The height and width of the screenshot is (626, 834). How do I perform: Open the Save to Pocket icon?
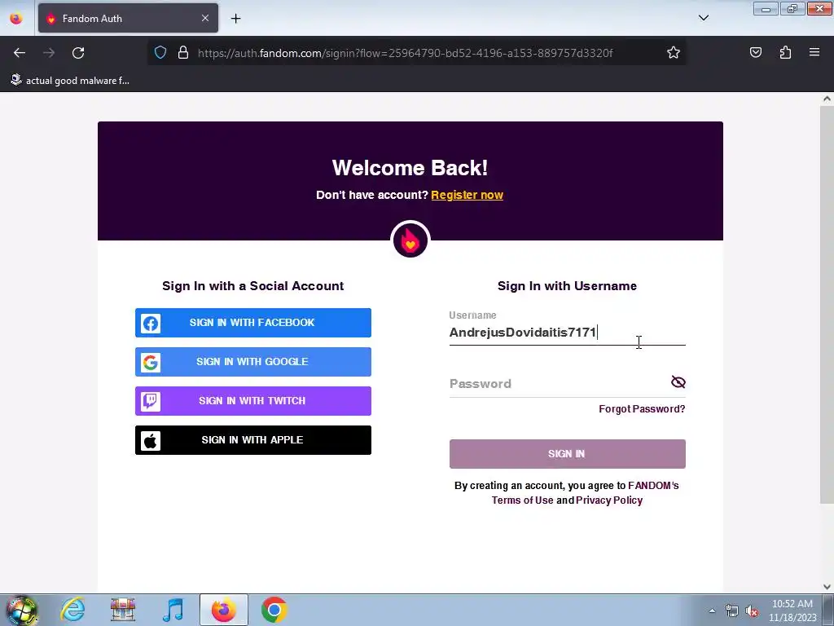(755, 52)
